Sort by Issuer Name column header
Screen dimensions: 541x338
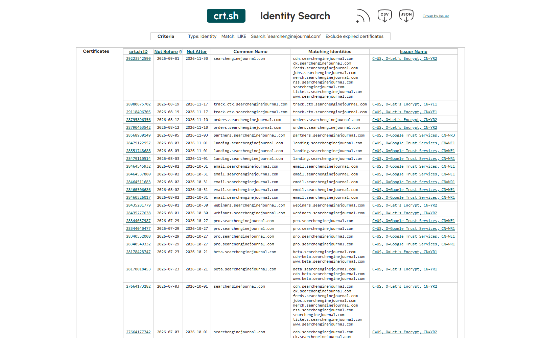pos(414,52)
